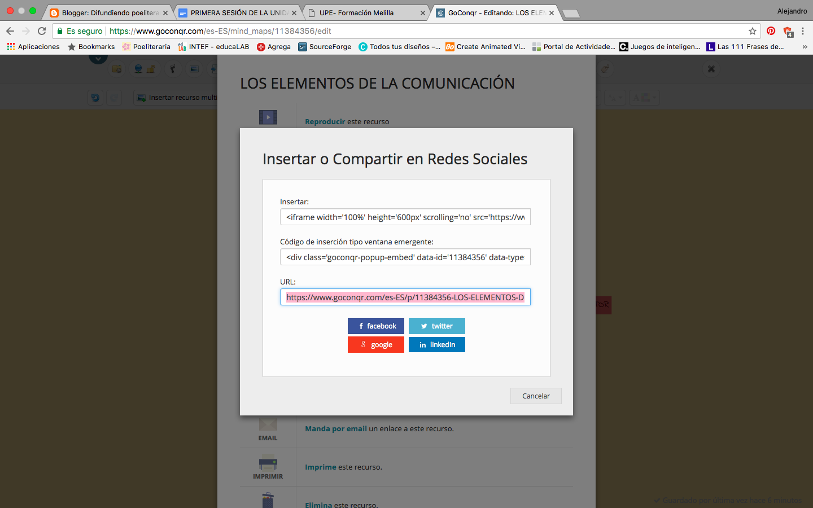Open the Chrome three-dot menu
Viewport: 813px width, 508px height.
(803, 31)
